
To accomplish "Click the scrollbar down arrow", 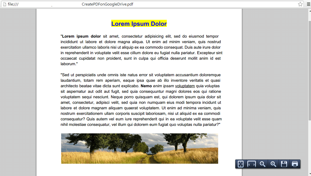I will pos(309,174).
